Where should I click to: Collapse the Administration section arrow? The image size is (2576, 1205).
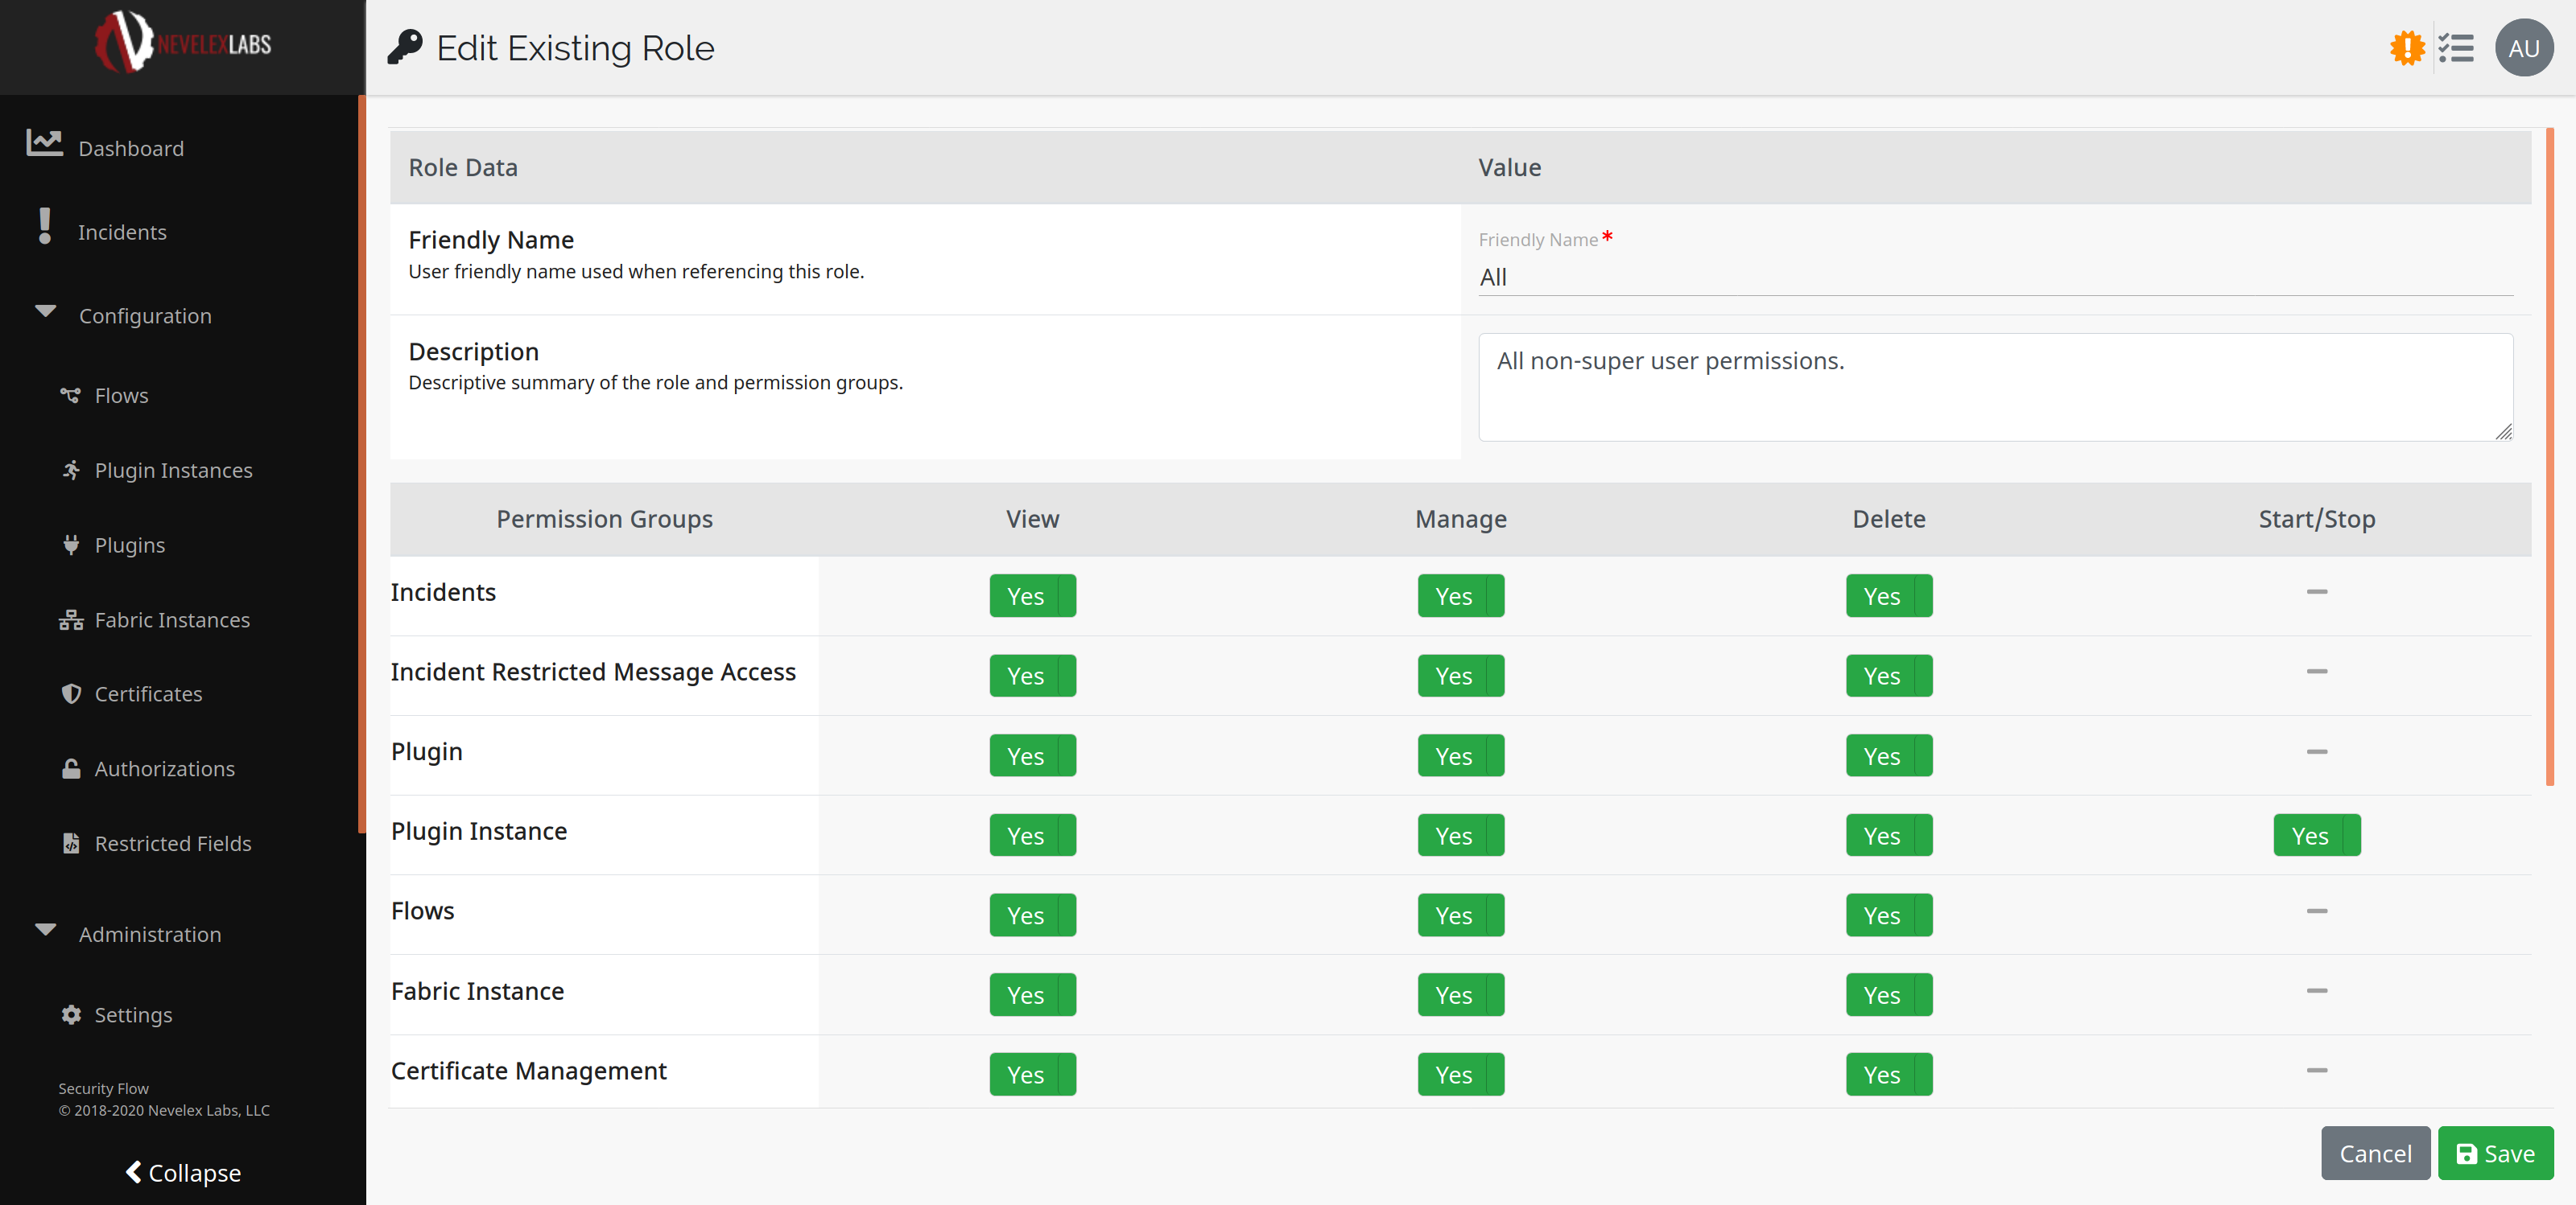click(x=45, y=930)
